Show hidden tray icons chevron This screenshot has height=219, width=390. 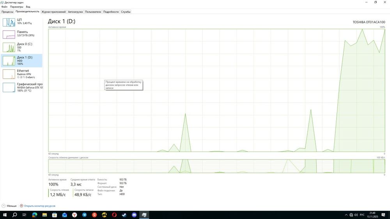point(346,215)
